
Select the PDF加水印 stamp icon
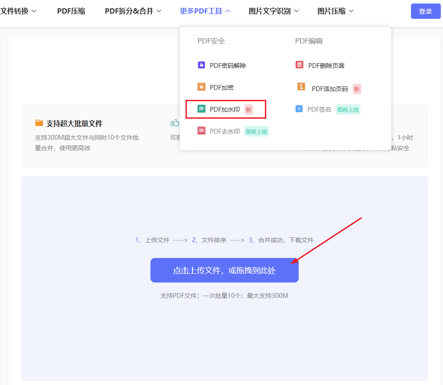[201, 109]
